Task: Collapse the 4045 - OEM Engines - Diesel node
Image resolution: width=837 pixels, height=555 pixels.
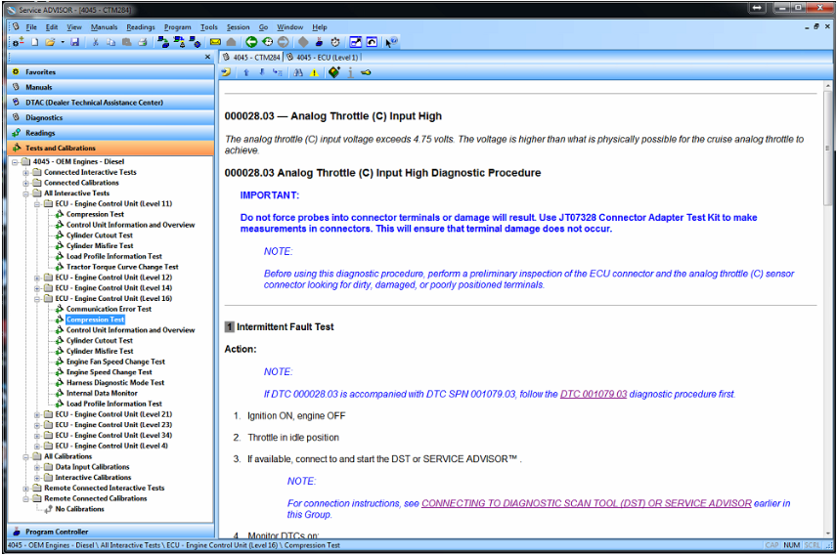Action: point(15,162)
